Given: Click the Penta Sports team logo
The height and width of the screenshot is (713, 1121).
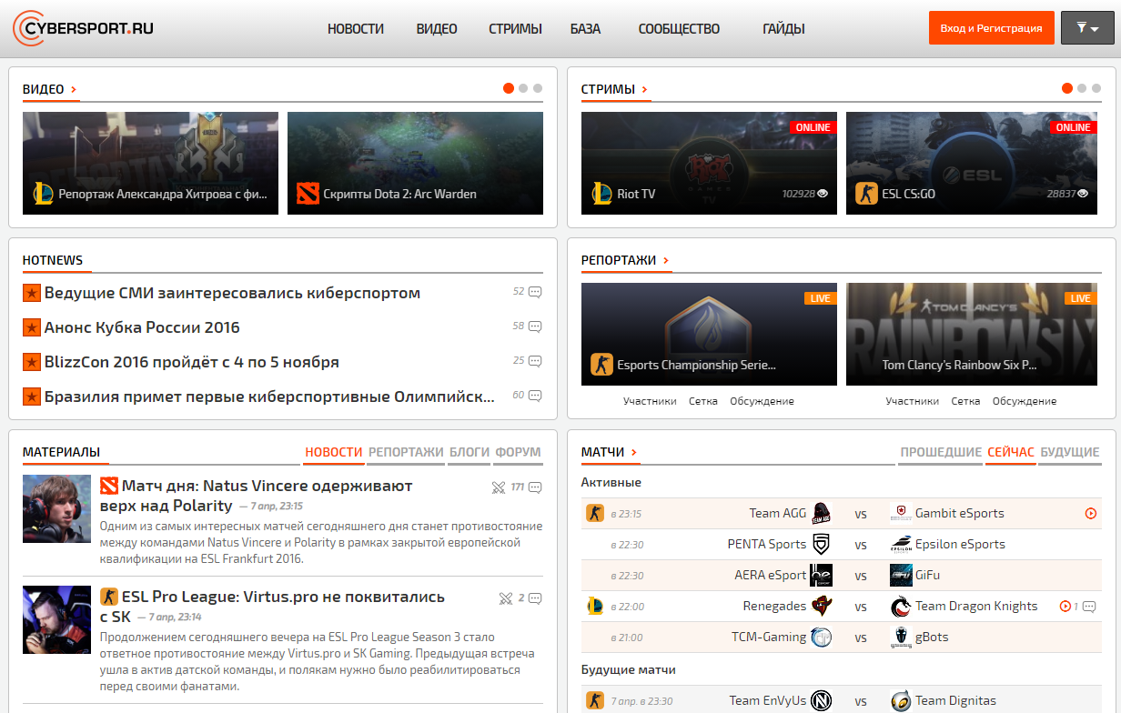Looking at the screenshot, I should [821, 545].
